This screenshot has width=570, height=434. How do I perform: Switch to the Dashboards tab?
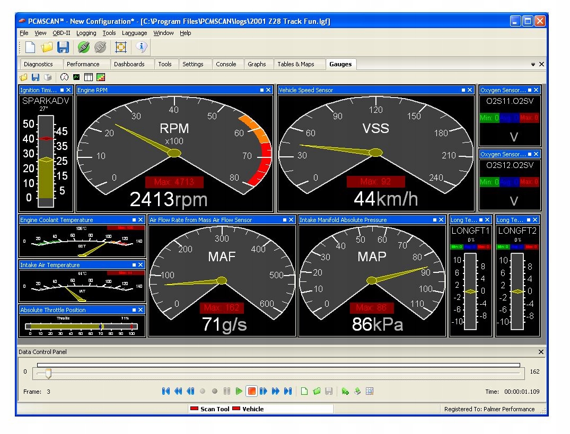click(x=129, y=64)
